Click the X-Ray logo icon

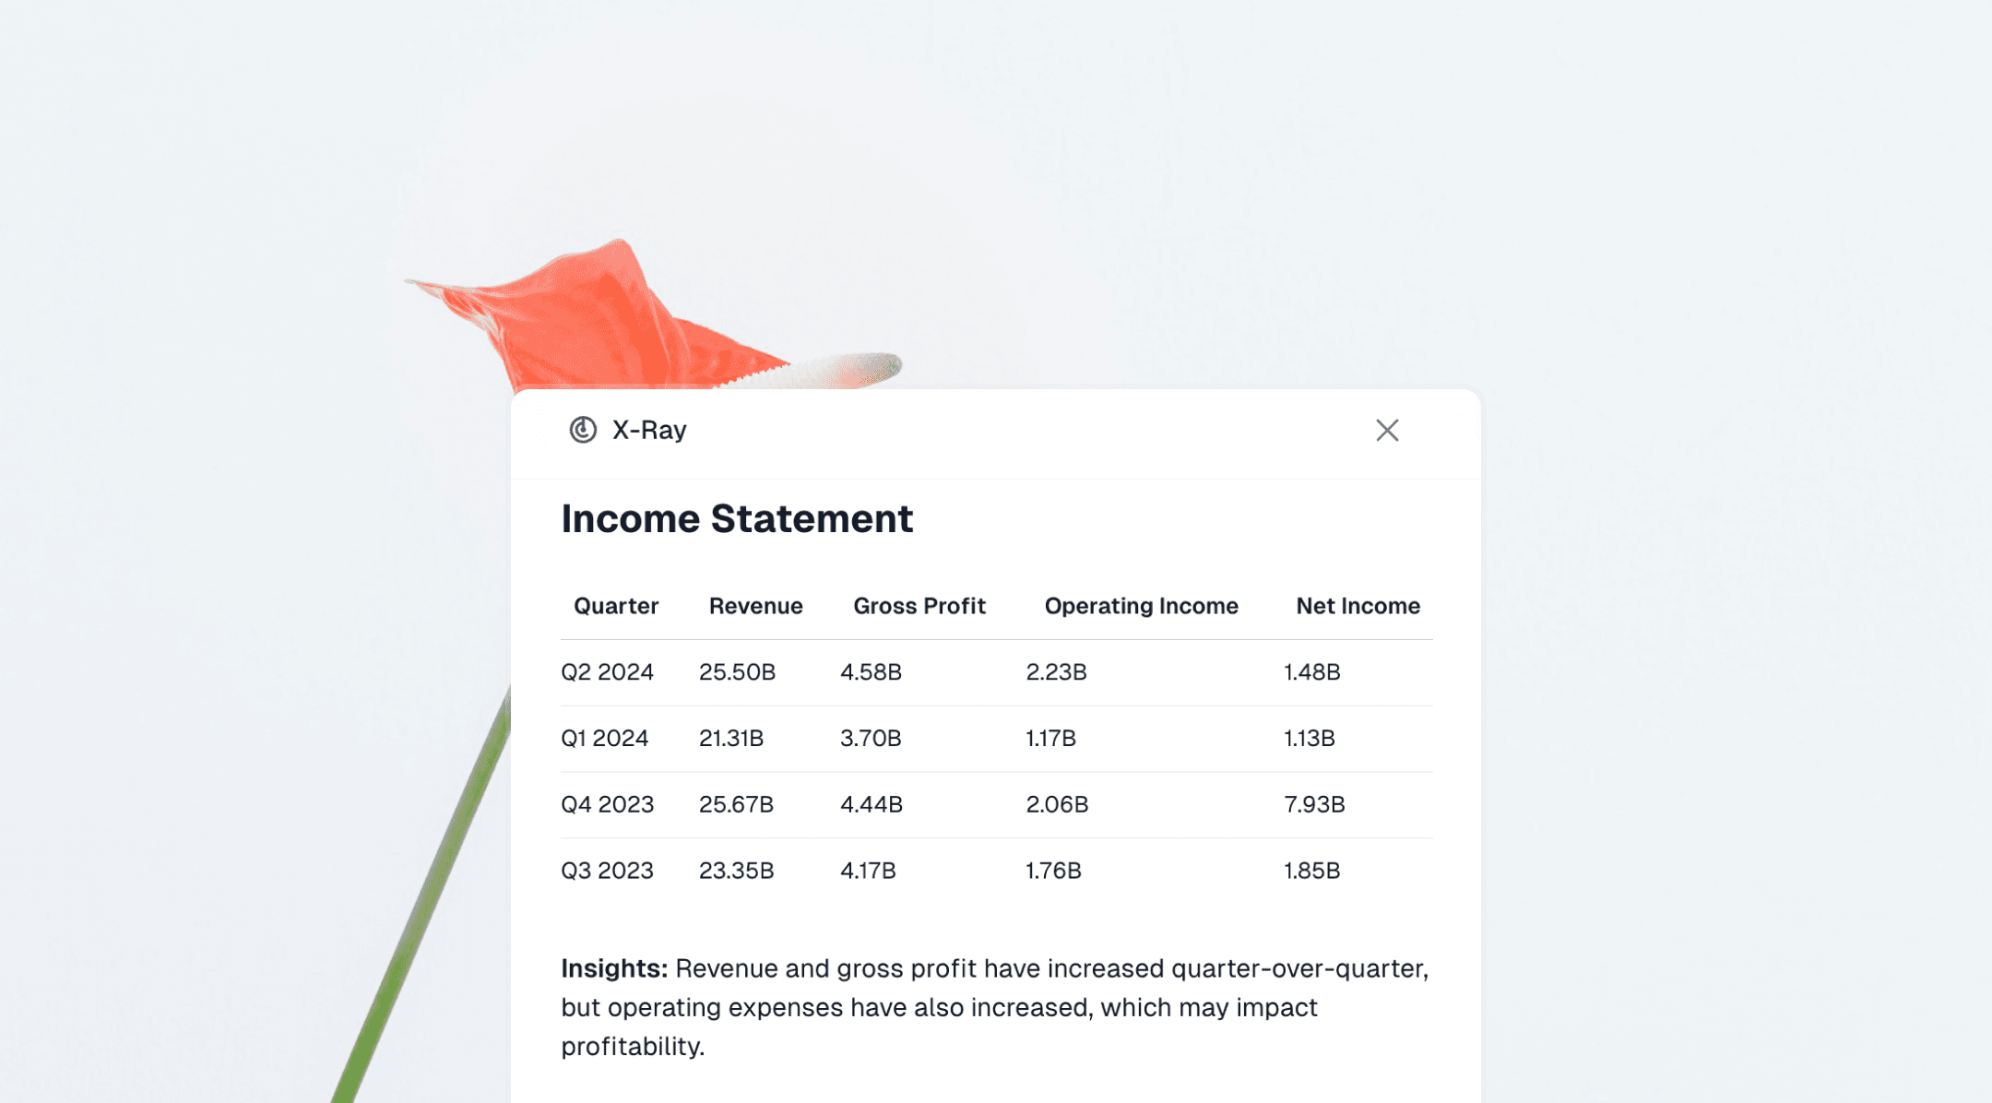coord(582,430)
